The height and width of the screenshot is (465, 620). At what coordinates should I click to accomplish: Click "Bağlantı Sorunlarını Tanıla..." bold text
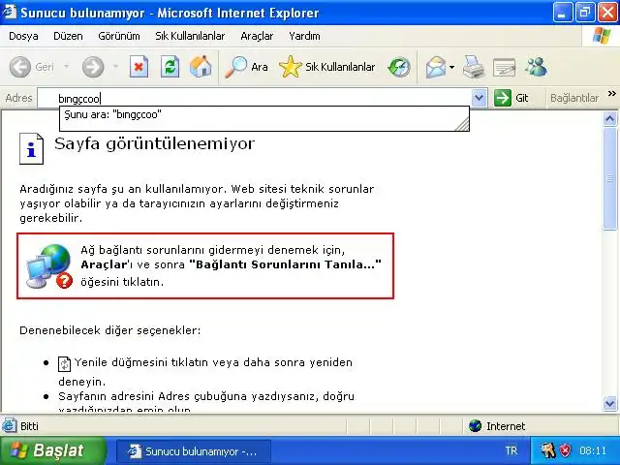pyautogui.click(x=285, y=264)
